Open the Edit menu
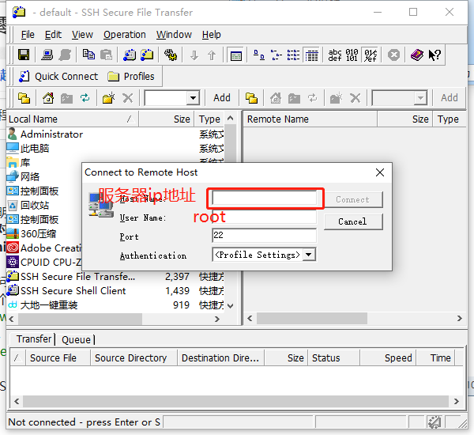 coord(53,35)
